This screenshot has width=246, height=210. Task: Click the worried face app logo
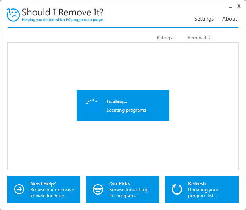click(13, 15)
